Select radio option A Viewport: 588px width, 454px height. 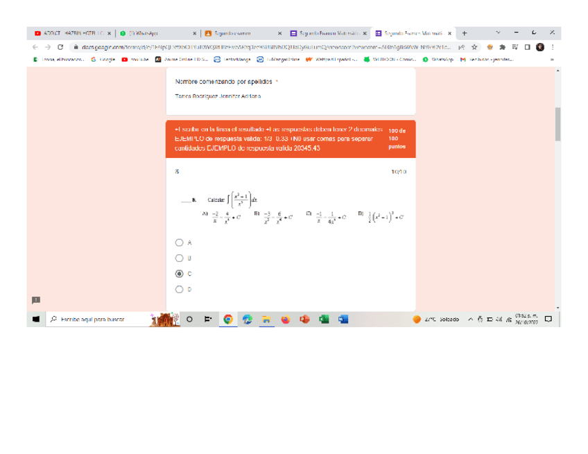(180, 243)
